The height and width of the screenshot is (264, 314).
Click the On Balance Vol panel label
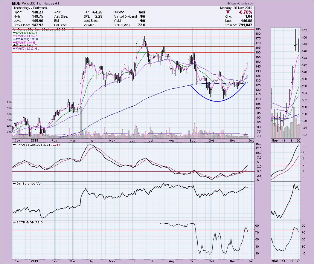[27, 183]
